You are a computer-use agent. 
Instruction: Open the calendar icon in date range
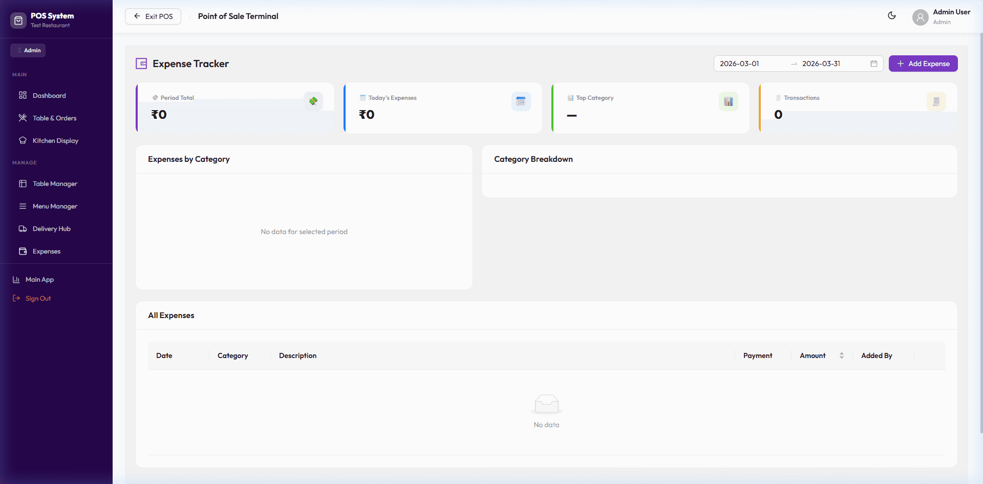click(873, 64)
